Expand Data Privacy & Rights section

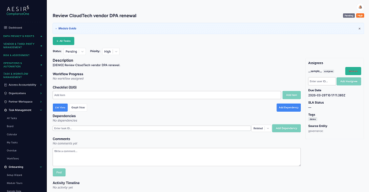(41, 37)
